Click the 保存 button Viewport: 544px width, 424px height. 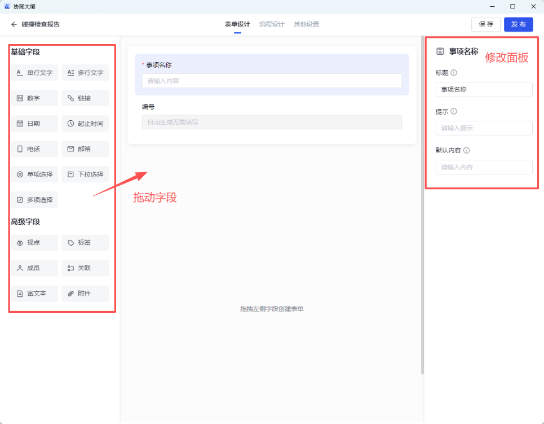tap(485, 24)
